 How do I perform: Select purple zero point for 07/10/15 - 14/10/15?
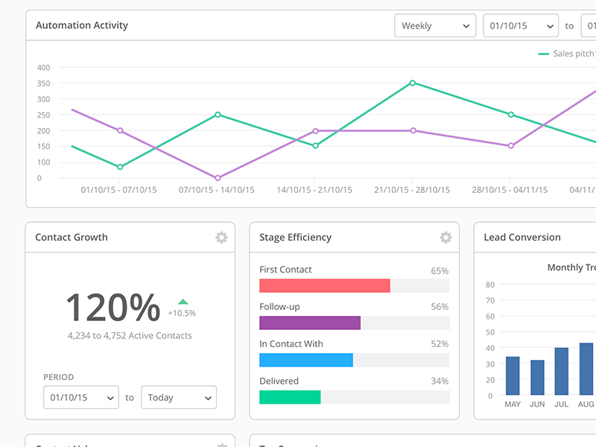point(218,178)
